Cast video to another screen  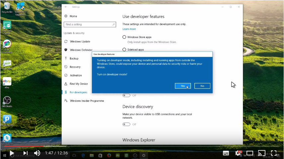click(x=261, y=153)
